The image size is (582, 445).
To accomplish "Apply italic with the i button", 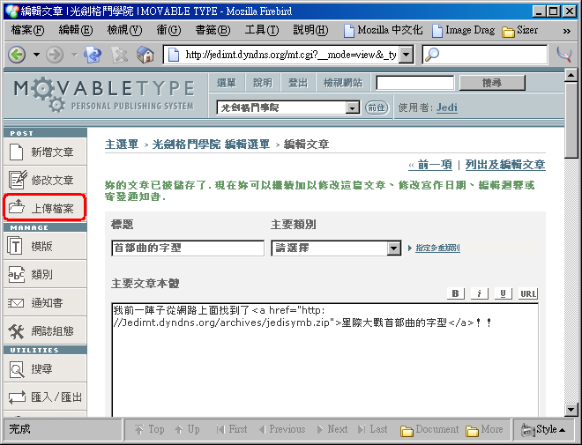I will click(479, 293).
